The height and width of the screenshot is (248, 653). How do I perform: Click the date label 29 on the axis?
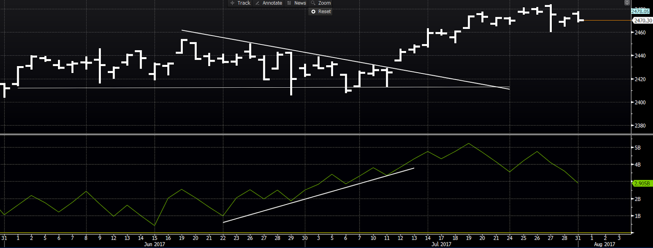[291, 238]
